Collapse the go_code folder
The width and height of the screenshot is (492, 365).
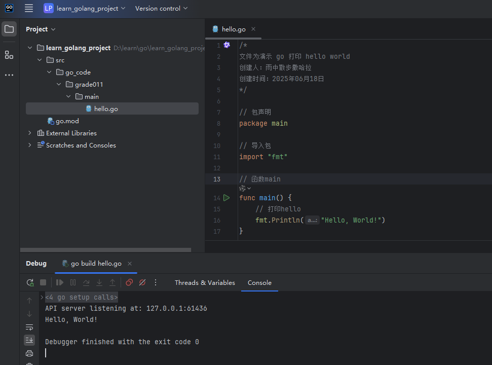point(49,72)
